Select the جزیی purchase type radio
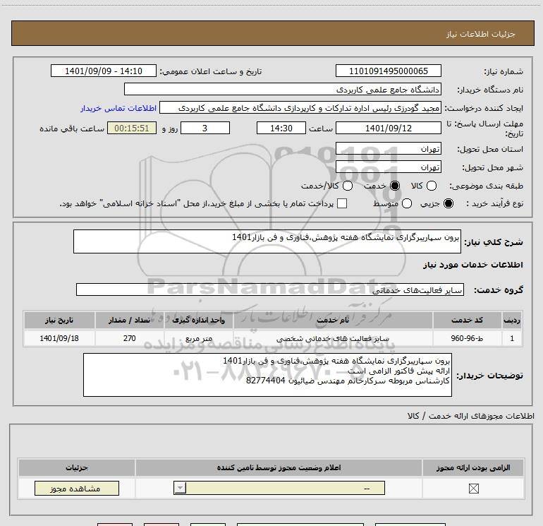The image size is (543, 526). point(448,203)
